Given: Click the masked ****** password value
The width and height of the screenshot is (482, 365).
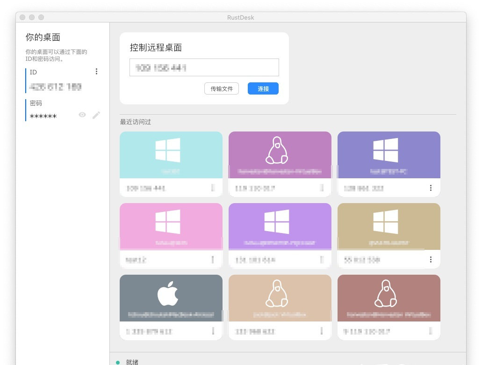Looking at the screenshot, I should click(x=43, y=117).
